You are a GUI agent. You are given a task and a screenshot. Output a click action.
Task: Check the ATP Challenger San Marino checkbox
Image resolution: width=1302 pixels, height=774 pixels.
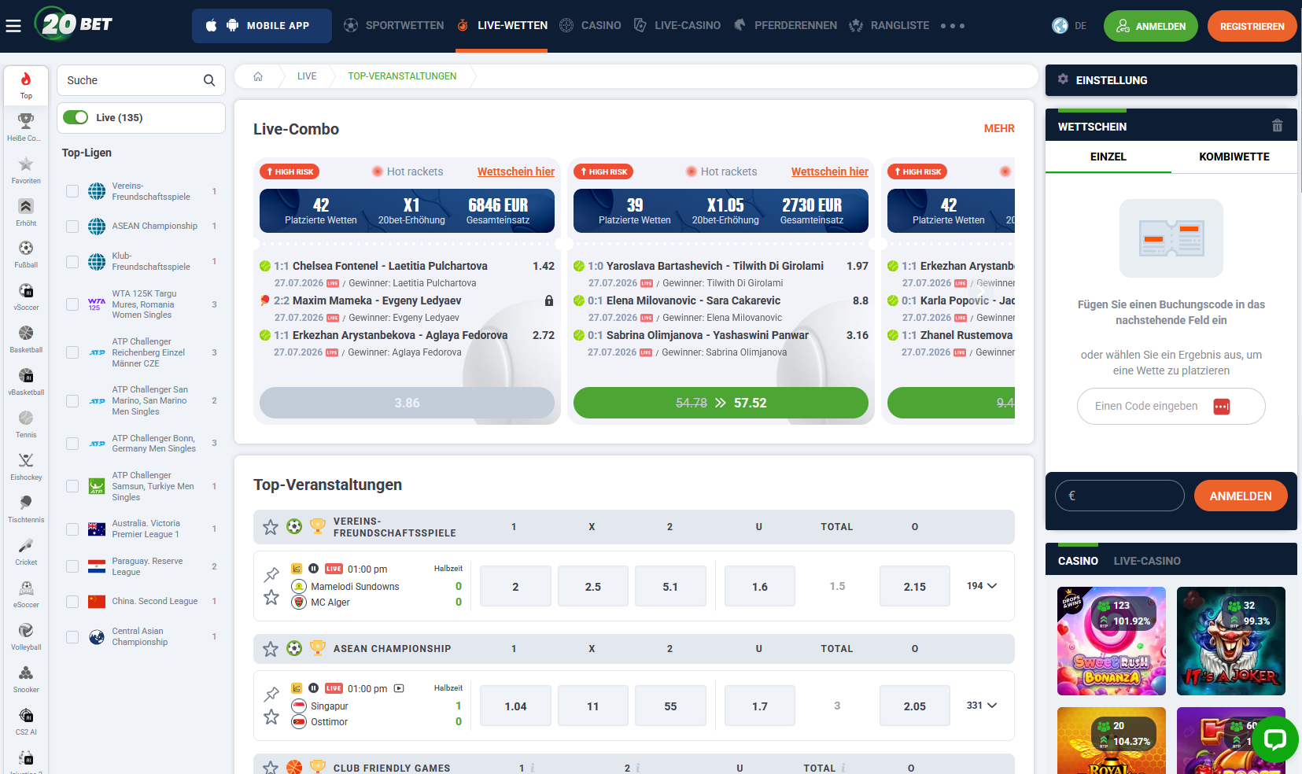click(x=72, y=401)
